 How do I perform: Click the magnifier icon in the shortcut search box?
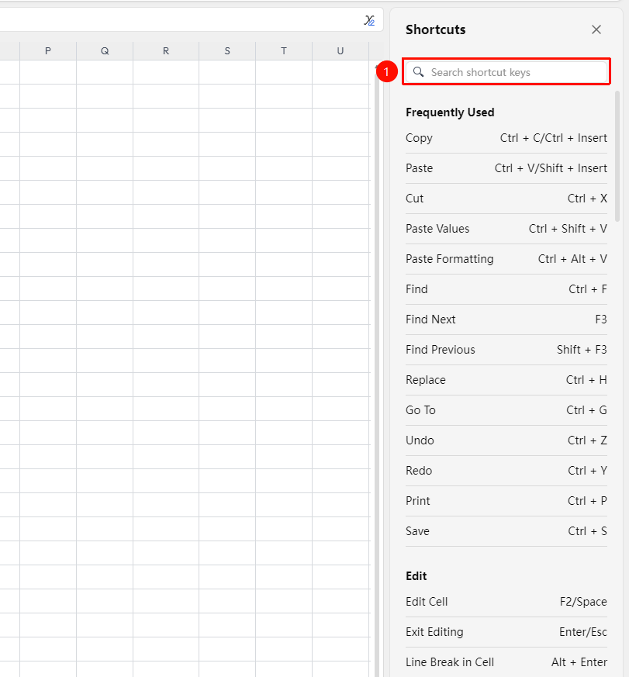click(418, 71)
